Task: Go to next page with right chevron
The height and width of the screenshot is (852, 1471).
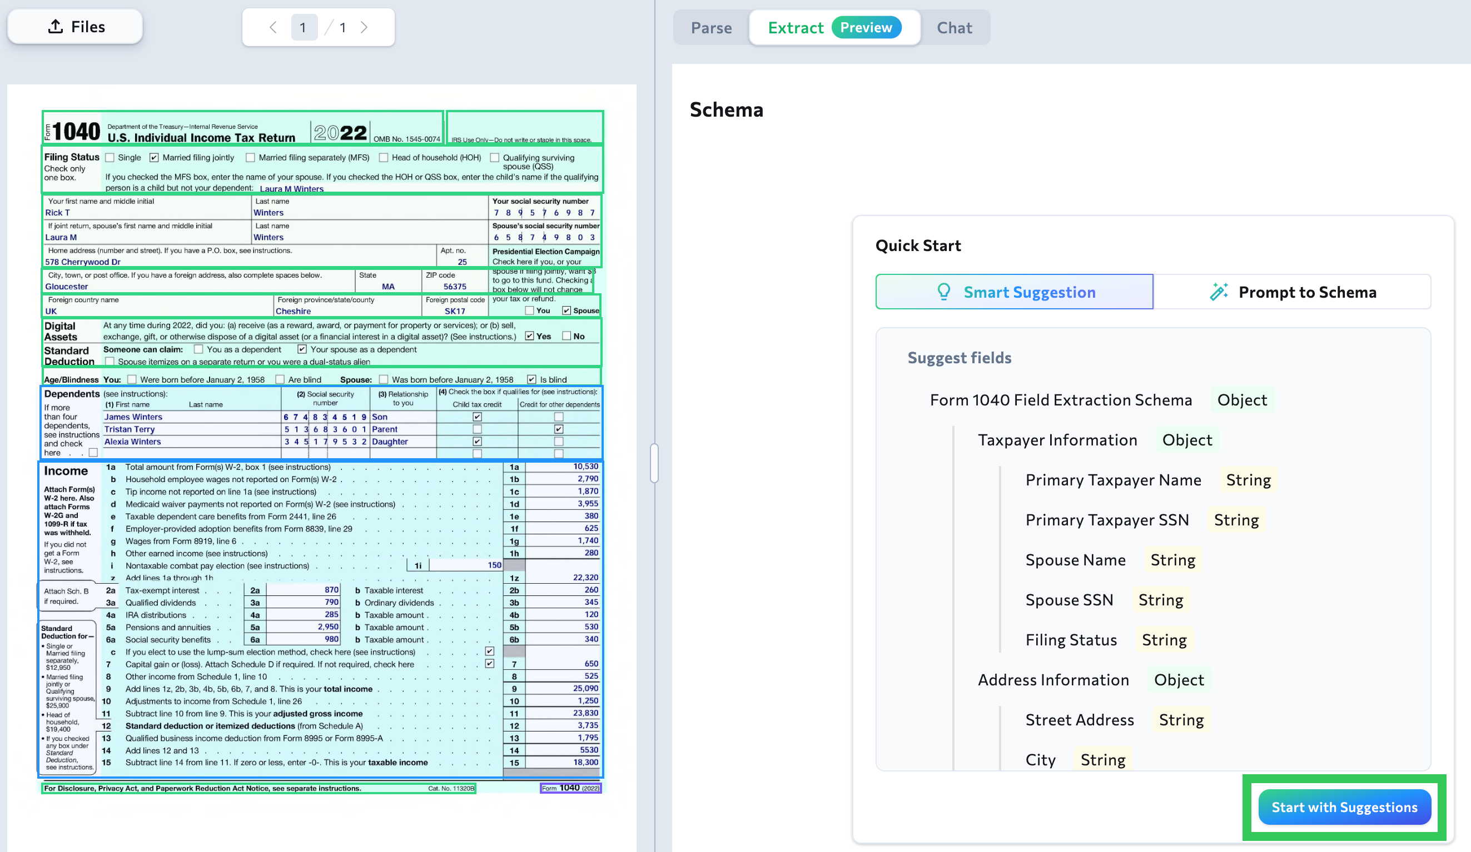Action: (x=364, y=27)
